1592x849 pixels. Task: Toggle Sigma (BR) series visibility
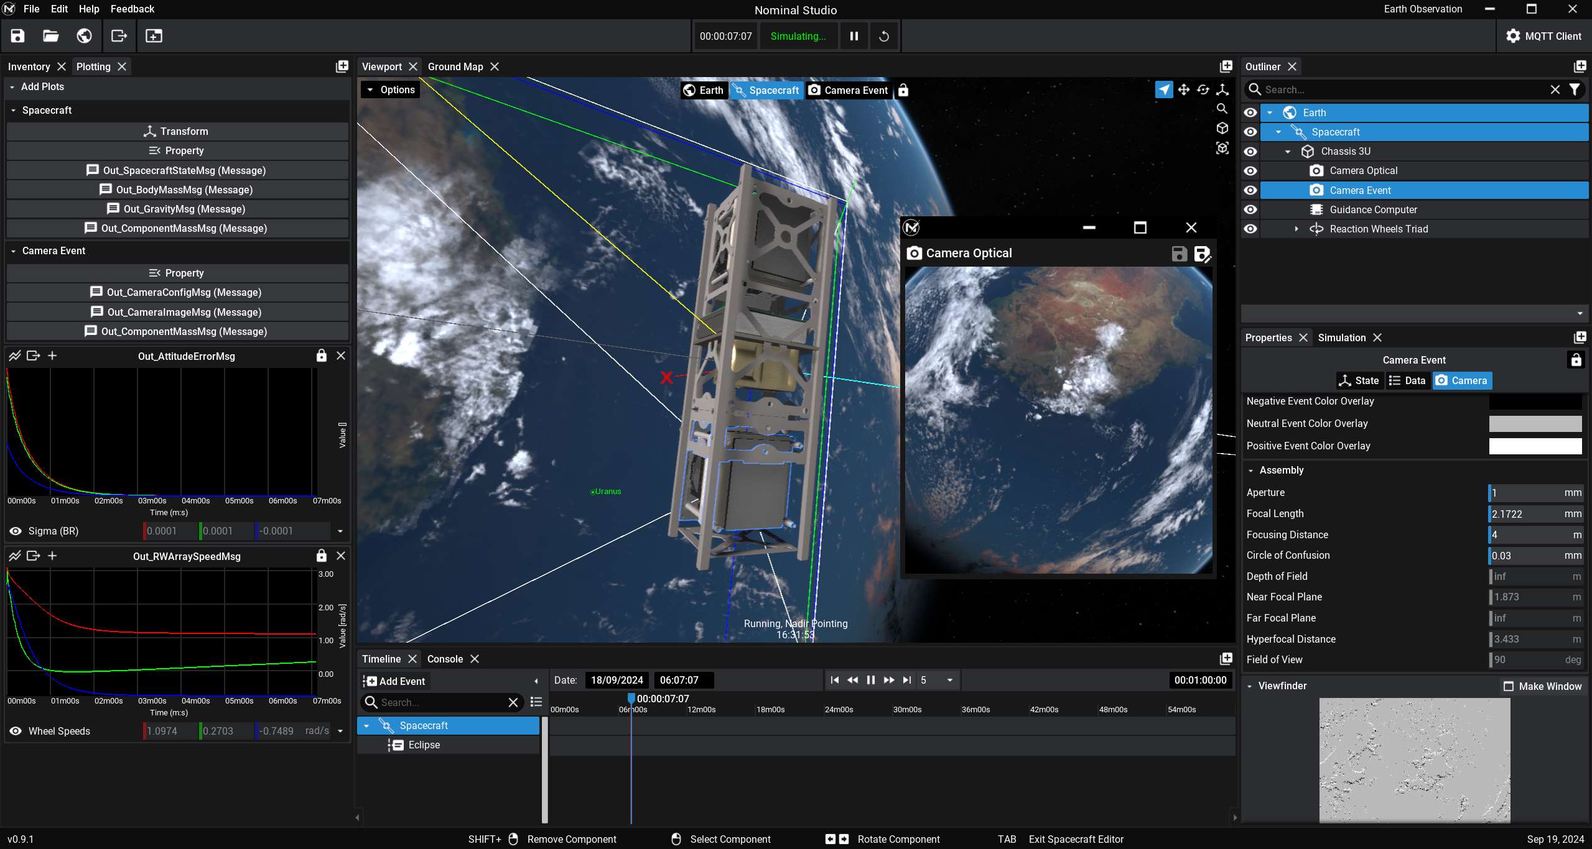pos(16,531)
